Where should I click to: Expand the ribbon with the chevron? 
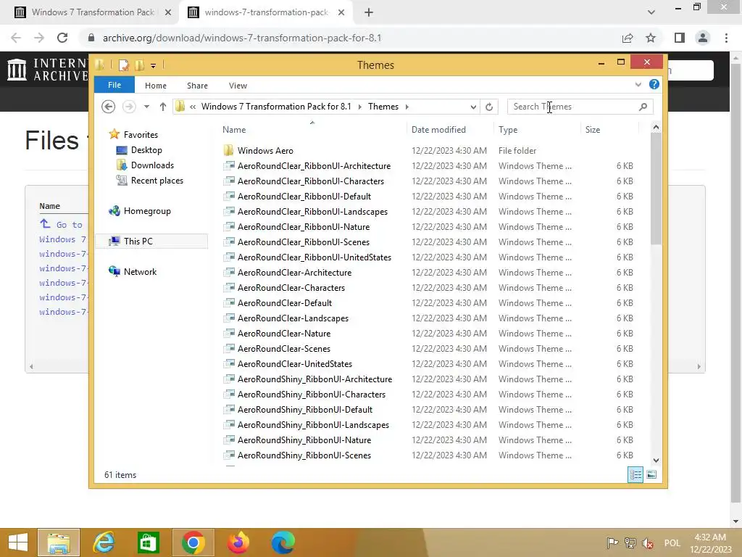coord(638,85)
